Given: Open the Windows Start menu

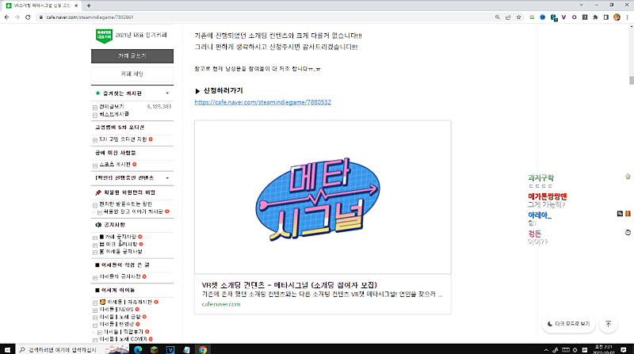Looking at the screenshot, I should [x=7, y=349].
